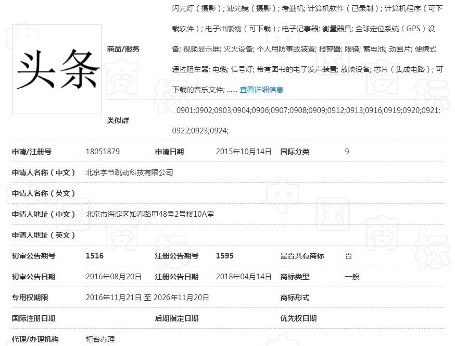Select first trial date 2016年08月20日
Image resolution: width=455 pixels, height=346 pixels.
(112, 276)
